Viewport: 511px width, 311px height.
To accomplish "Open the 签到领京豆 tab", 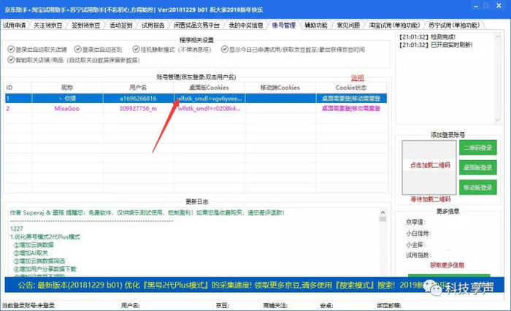I will 85,25.
